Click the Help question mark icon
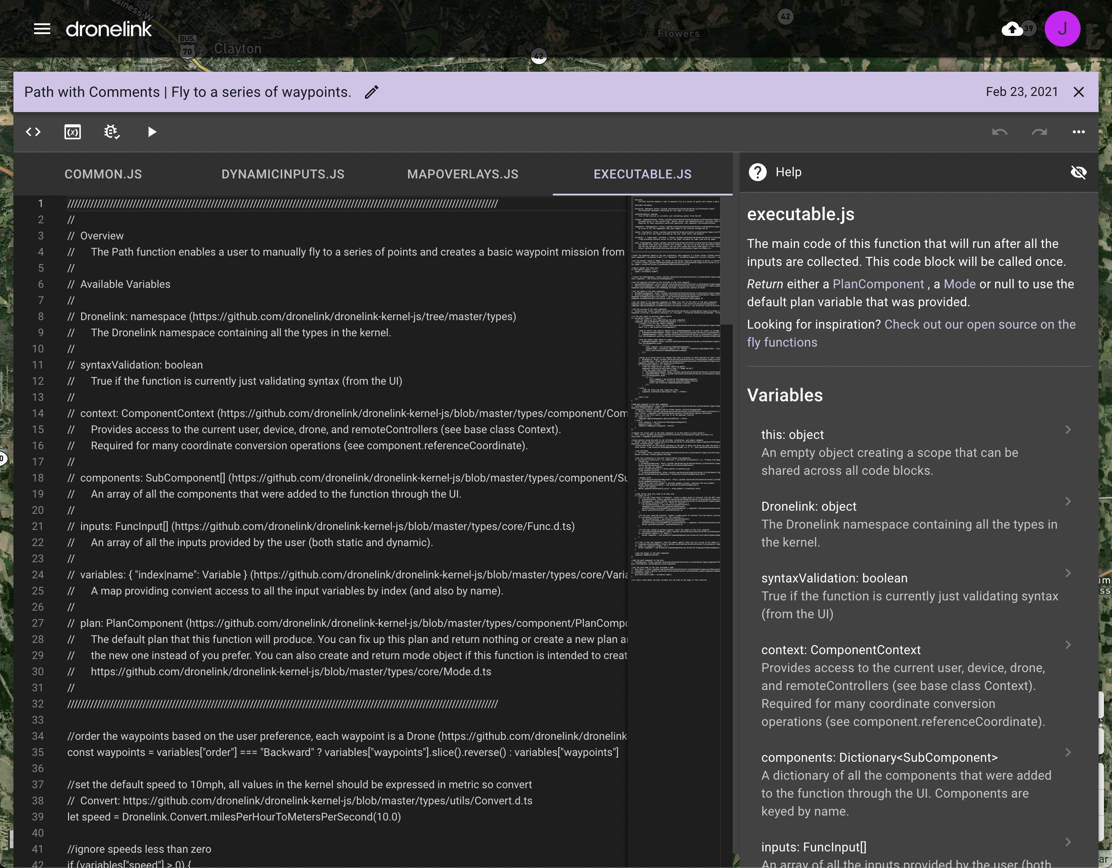 (757, 172)
